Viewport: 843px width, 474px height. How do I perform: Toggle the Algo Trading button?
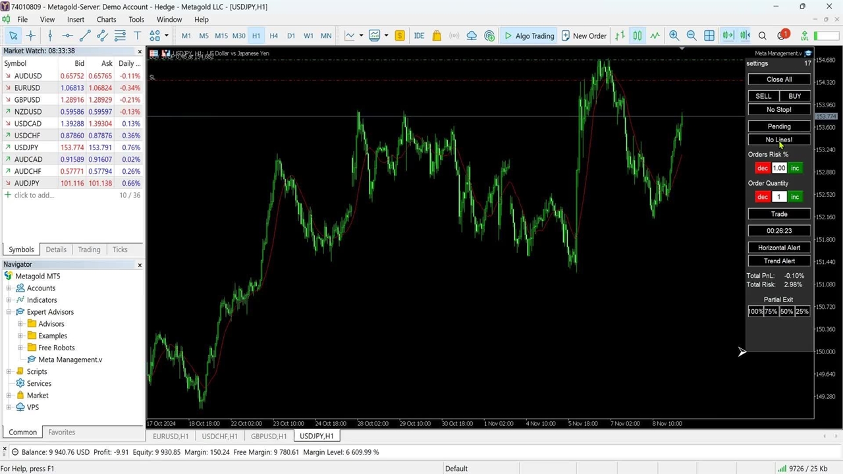tap(529, 36)
